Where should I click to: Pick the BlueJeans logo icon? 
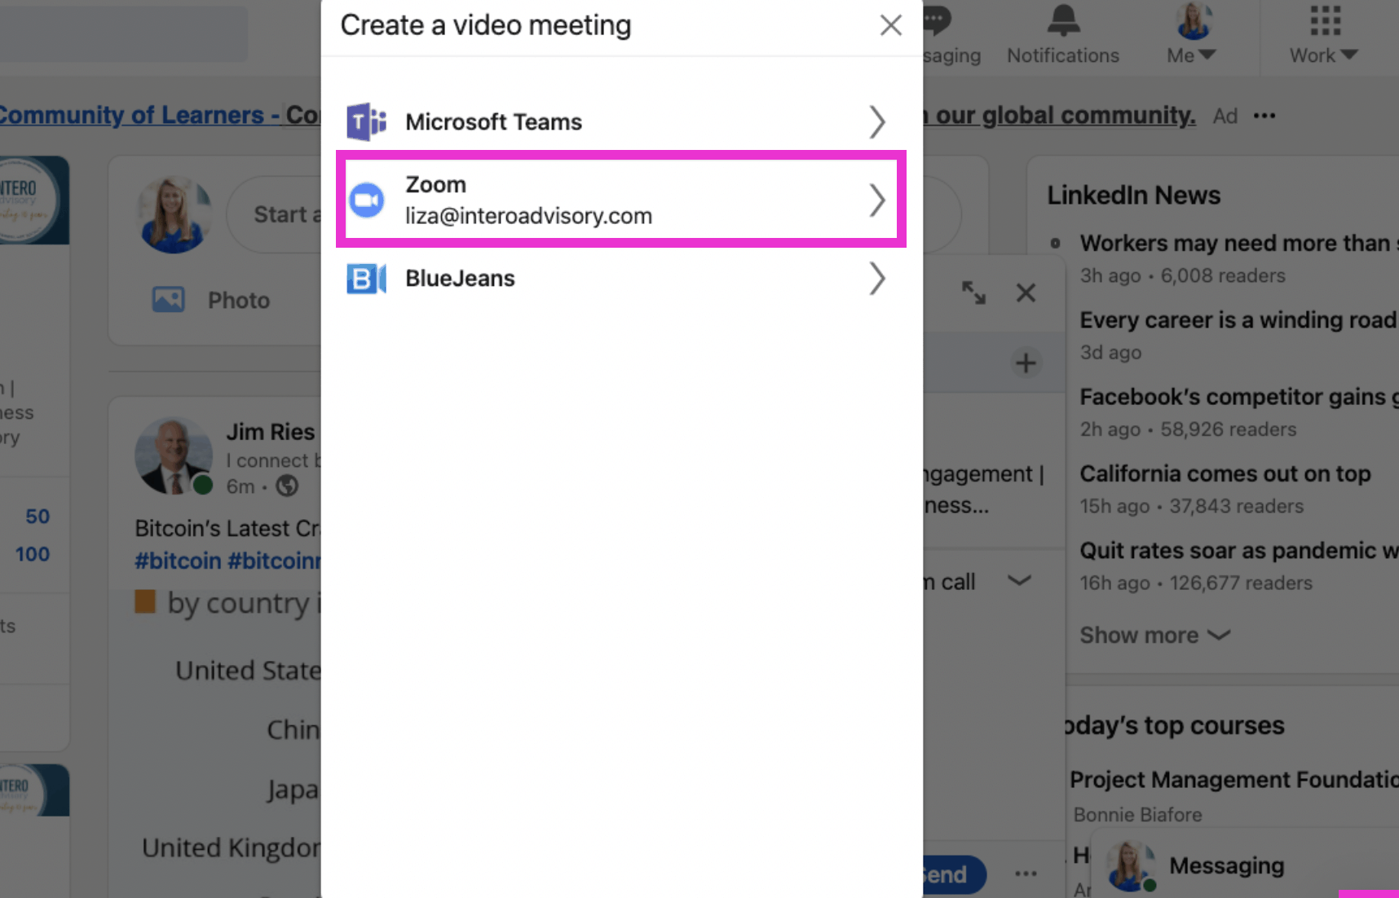[x=366, y=279]
